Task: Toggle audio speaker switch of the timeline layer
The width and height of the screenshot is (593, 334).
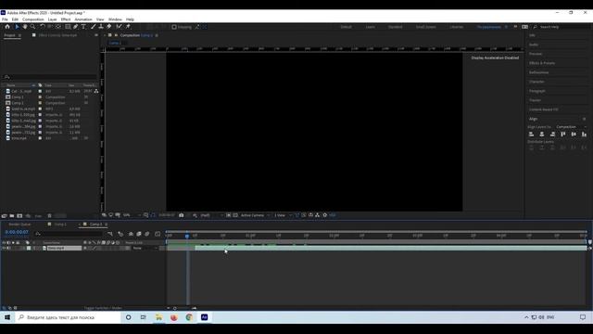Action: (x=8, y=248)
